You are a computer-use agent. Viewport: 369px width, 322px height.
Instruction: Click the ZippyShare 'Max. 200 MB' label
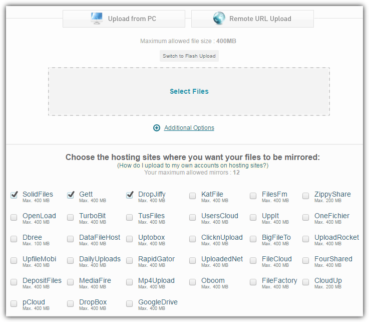point(328,201)
